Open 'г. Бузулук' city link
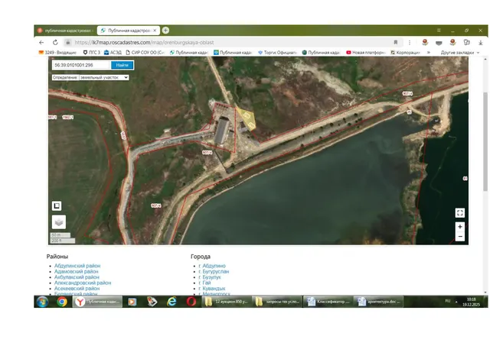The height and width of the screenshot is (346, 490). (210, 277)
